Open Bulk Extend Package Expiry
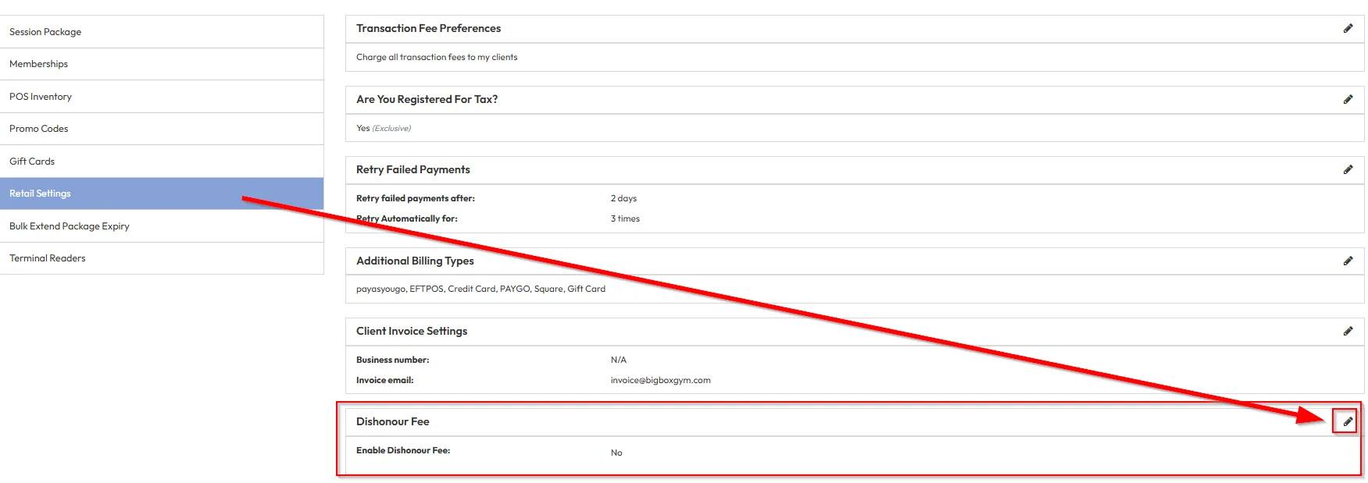Viewport: 1368px width, 483px height. [70, 226]
